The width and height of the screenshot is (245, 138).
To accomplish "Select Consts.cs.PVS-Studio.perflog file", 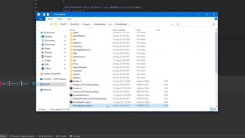I will point(86,92).
